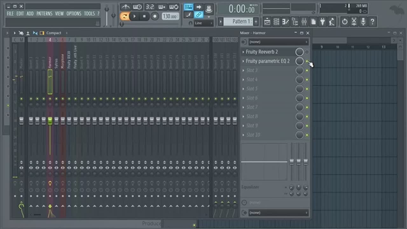Enable Fruity Reeverb 2 effect slot
407x229 pixels.
(x=307, y=52)
